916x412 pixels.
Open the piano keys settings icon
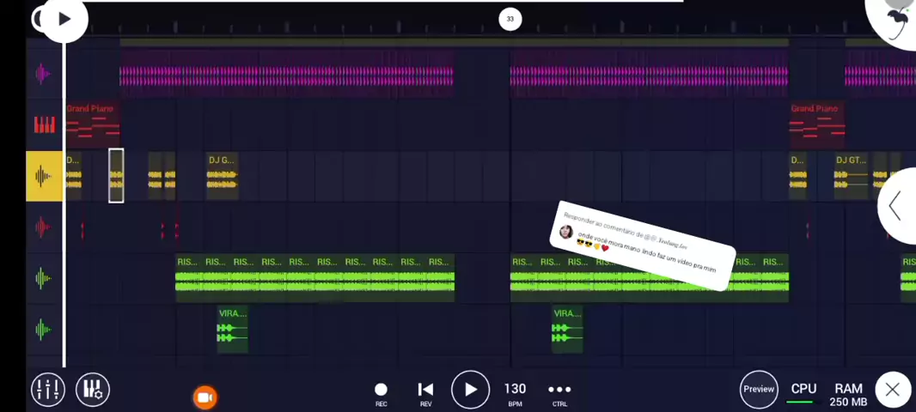[92, 389]
